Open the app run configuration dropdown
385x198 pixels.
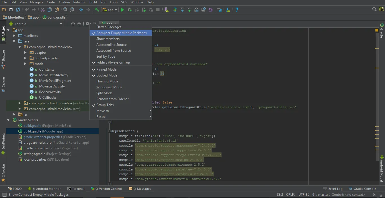(110, 10)
